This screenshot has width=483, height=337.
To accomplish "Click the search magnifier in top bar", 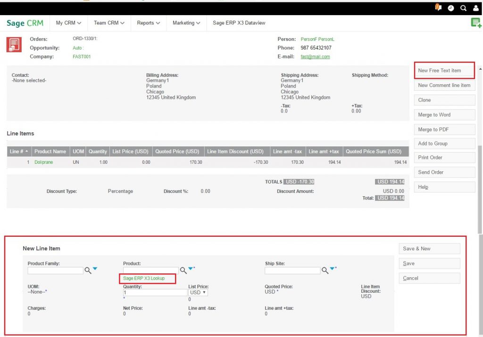I will [463, 8].
